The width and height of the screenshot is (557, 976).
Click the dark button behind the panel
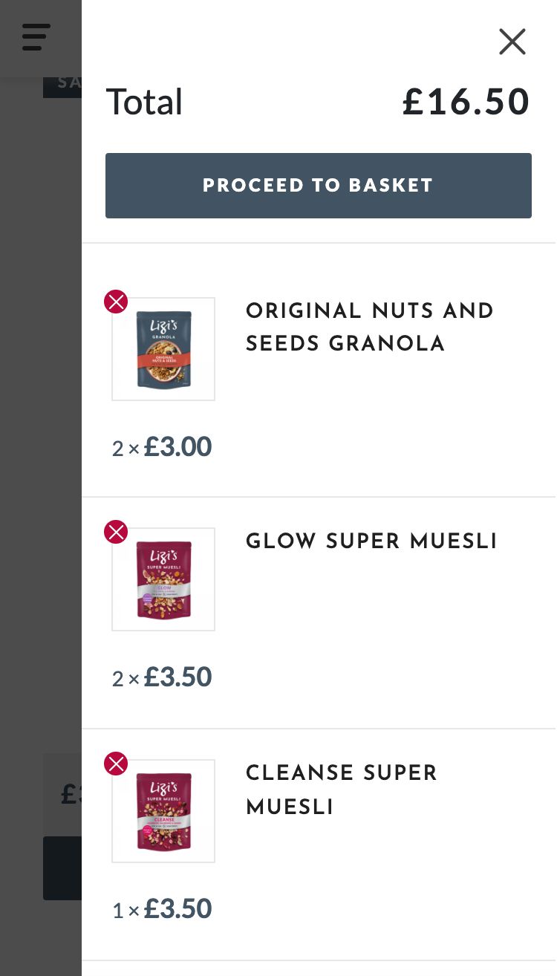[62, 868]
